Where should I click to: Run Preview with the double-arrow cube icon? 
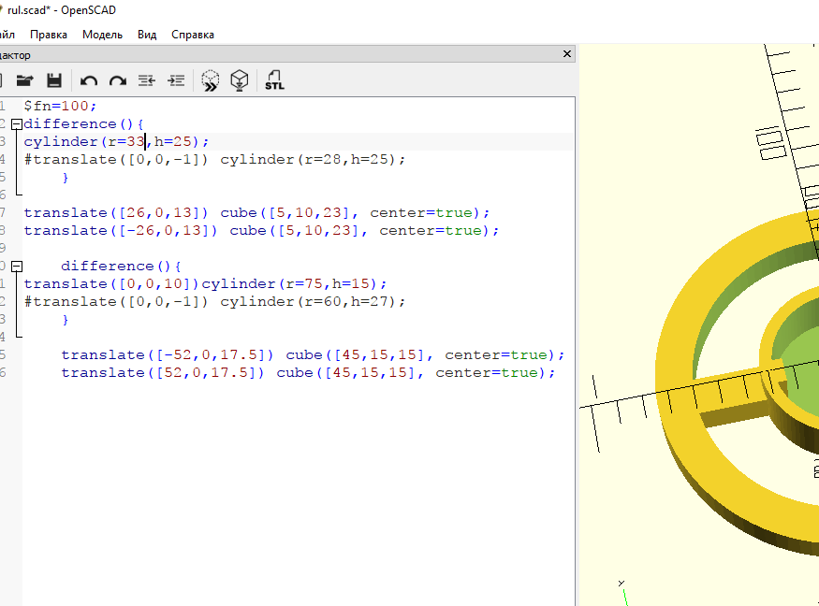click(x=211, y=81)
